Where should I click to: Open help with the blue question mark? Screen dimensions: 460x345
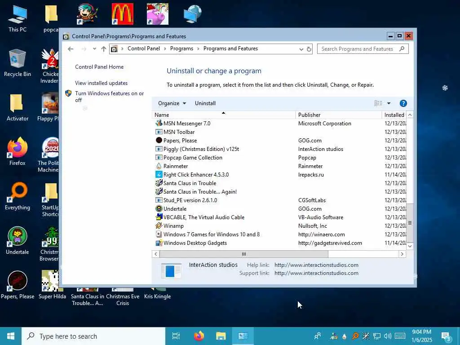coord(403,103)
